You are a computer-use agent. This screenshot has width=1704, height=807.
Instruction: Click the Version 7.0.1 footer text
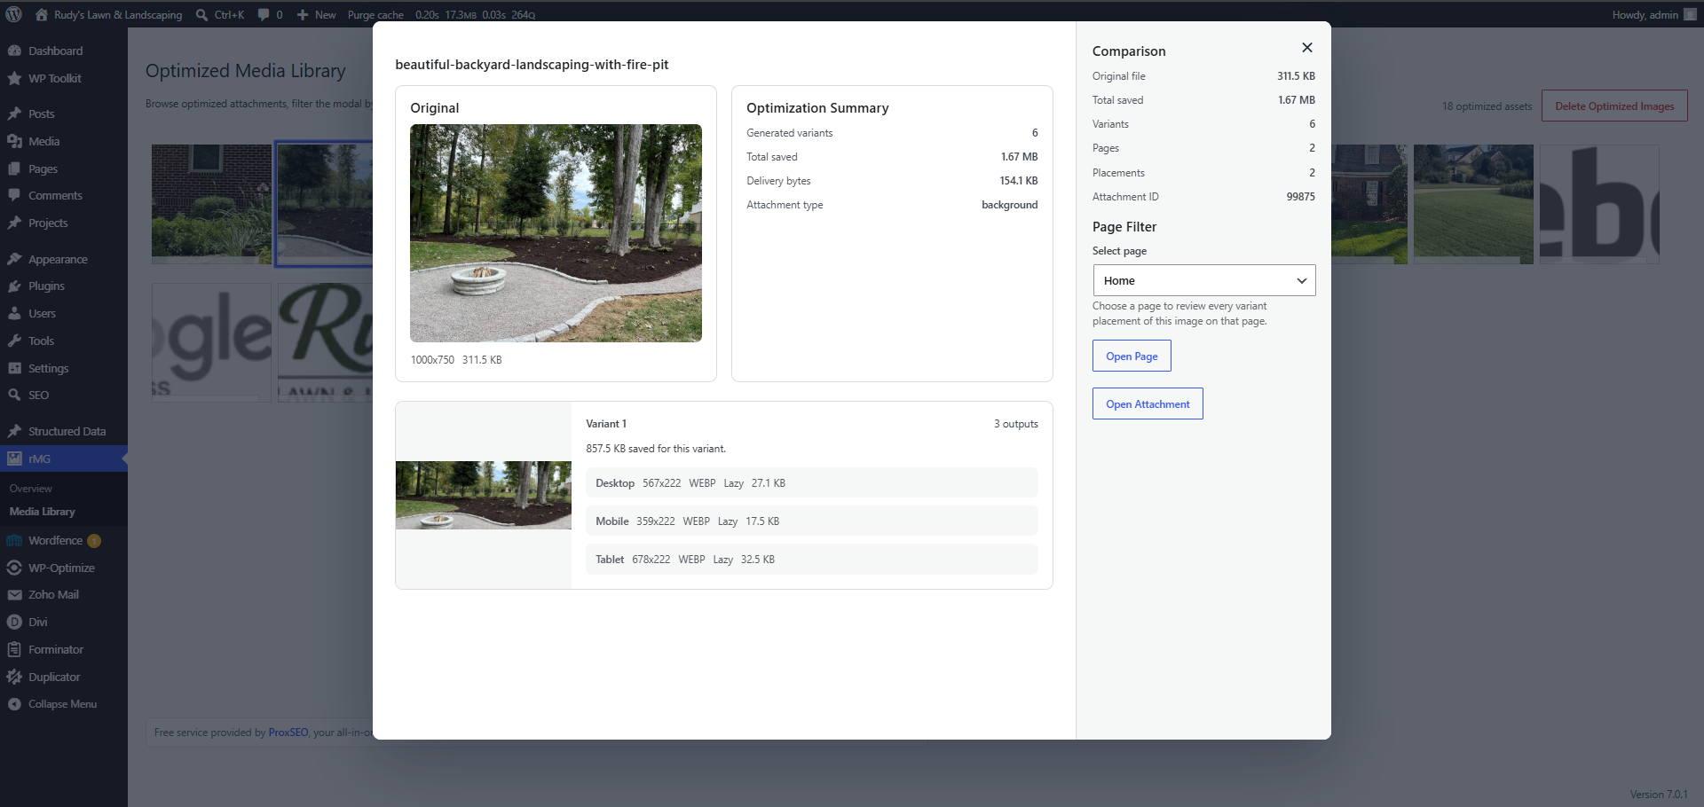[1659, 795]
